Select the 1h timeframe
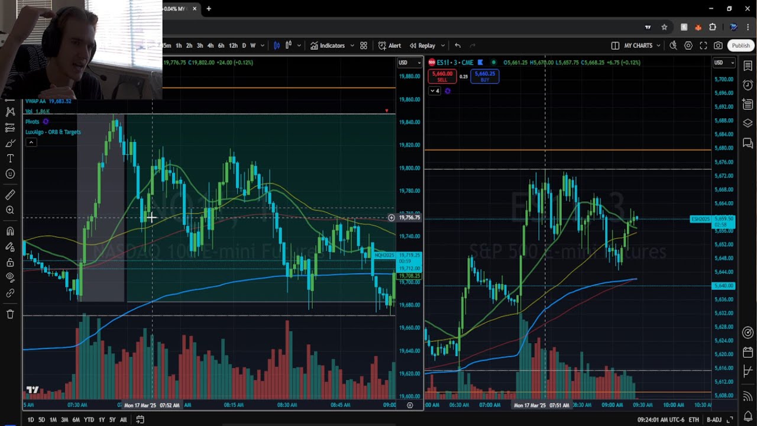This screenshot has height=426, width=757. [x=178, y=46]
